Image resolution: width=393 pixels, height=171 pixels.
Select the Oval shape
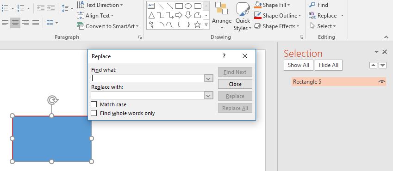coord(188,6)
